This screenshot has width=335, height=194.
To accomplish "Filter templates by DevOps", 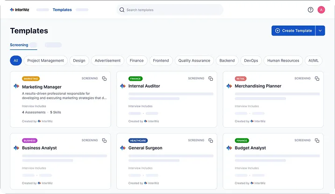I will [251, 61].
